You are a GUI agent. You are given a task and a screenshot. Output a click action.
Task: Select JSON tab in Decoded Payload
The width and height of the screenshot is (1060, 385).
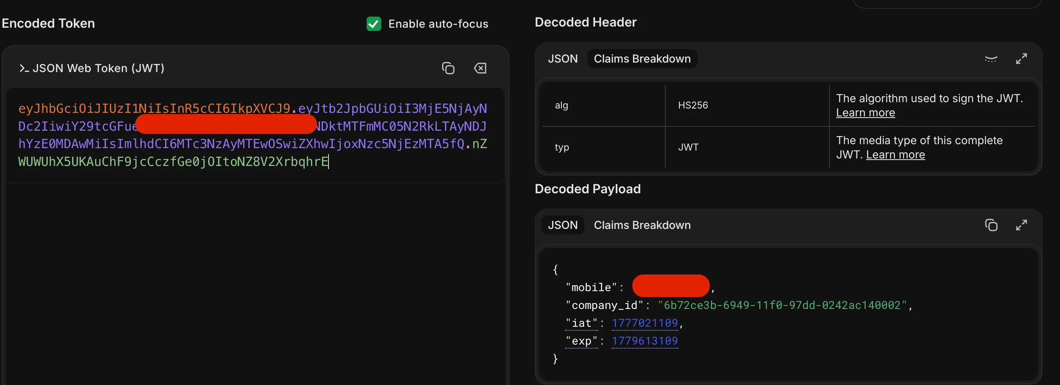pos(563,225)
